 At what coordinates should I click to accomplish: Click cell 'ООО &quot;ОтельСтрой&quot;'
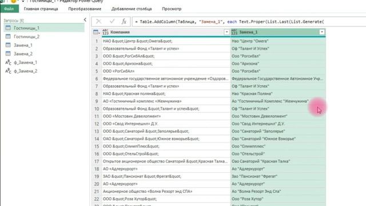point(166,154)
